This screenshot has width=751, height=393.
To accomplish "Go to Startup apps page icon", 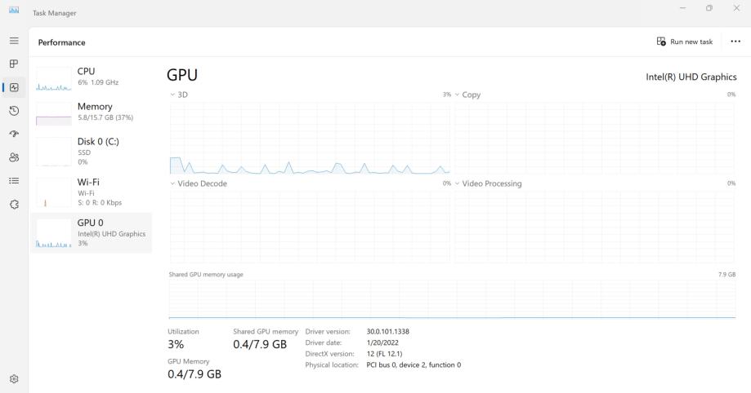I will tap(14, 135).
